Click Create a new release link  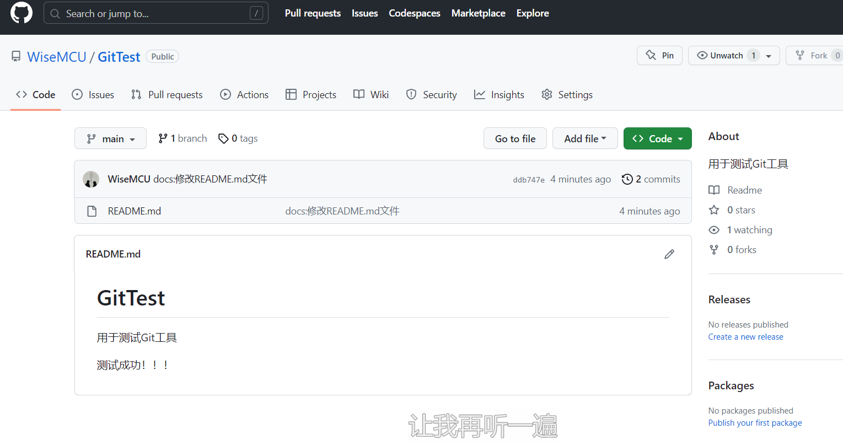tap(745, 337)
